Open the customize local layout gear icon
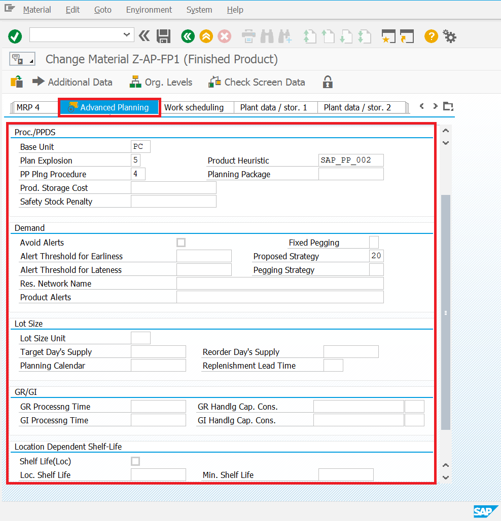This screenshot has height=521, width=501. coord(449,36)
